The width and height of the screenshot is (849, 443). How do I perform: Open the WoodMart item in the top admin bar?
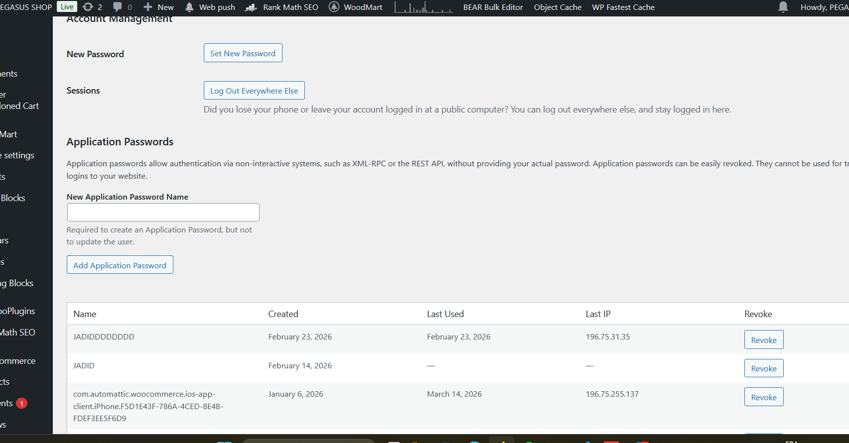coord(356,7)
